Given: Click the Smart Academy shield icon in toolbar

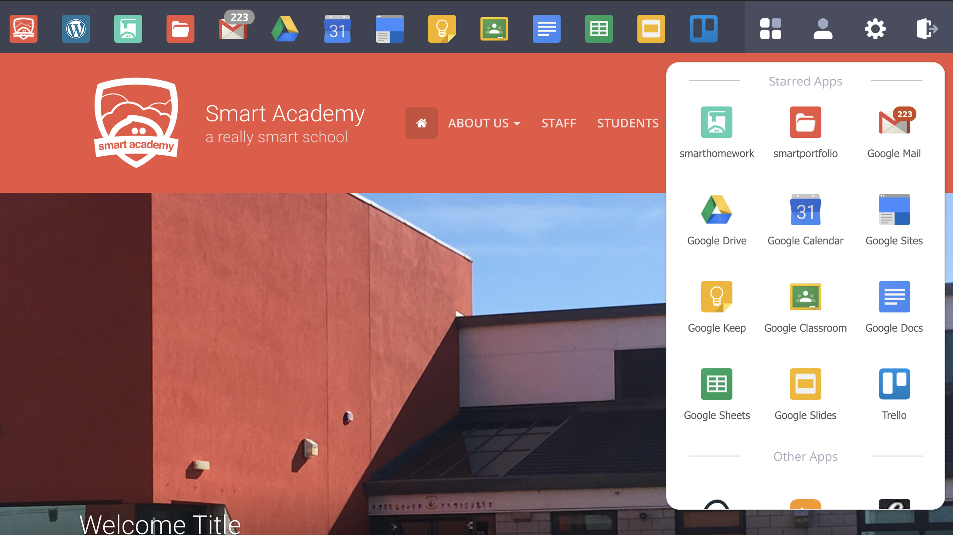Looking at the screenshot, I should (24, 29).
